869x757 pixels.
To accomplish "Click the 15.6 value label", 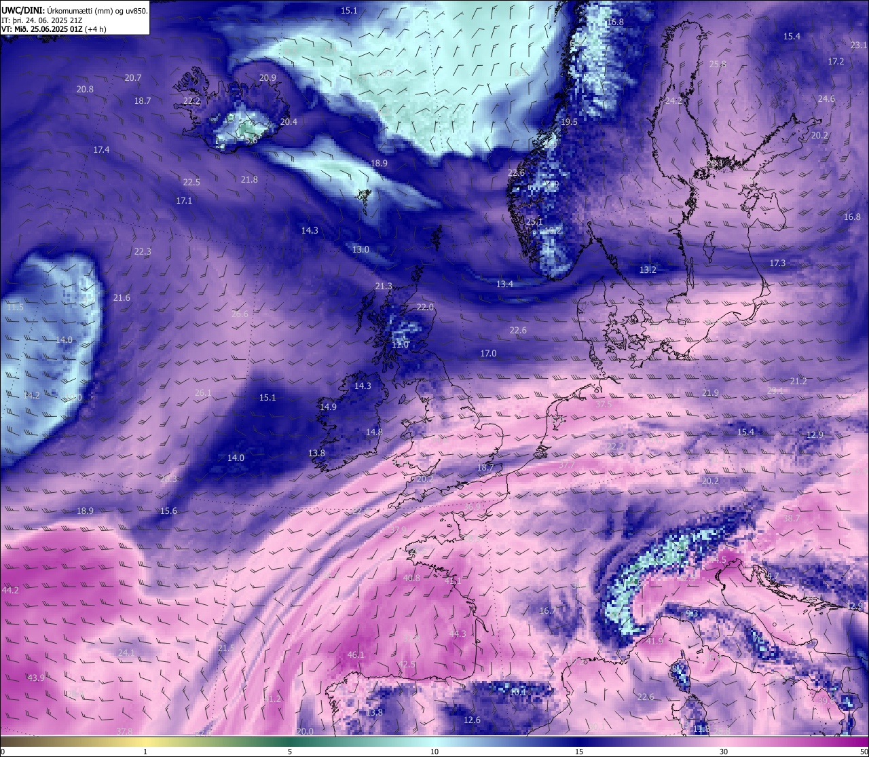I will [168, 511].
